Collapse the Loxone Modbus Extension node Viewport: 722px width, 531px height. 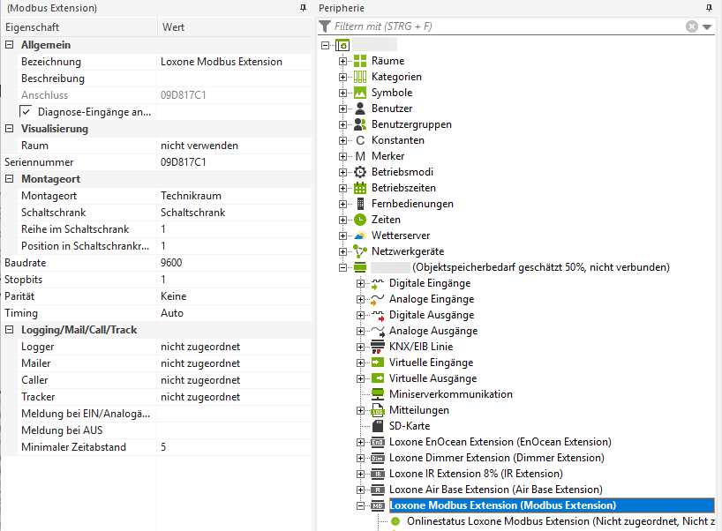point(360,505)
